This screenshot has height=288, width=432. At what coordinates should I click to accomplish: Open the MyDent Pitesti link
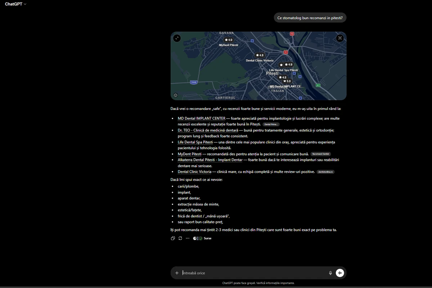(x=189, y=154)
